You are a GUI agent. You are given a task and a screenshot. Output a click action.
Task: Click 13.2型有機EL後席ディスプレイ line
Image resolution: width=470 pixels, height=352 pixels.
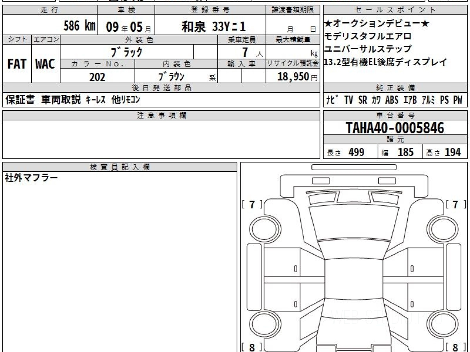pos(386,62)
